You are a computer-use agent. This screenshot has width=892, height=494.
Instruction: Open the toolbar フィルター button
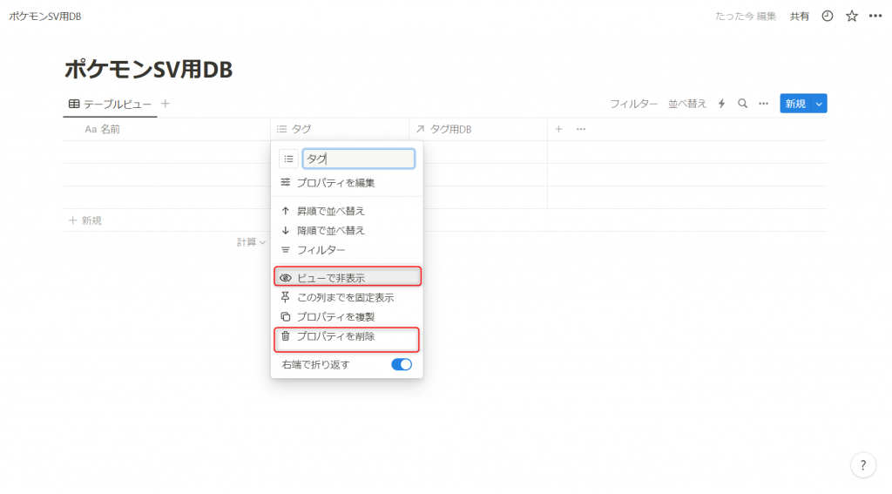634,104
